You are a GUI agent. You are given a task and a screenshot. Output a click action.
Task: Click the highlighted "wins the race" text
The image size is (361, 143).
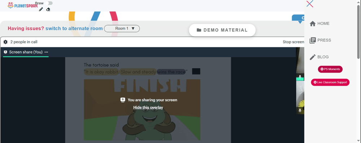tap(171, 72)
